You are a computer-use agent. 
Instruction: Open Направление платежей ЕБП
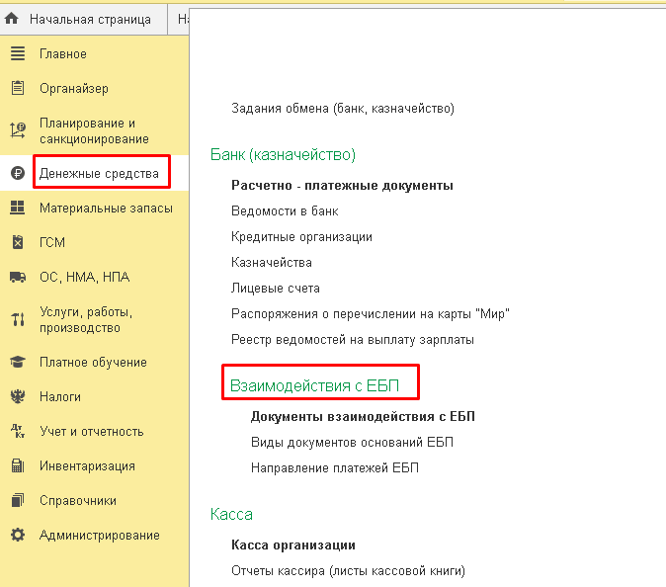click(x=335, y=468)
